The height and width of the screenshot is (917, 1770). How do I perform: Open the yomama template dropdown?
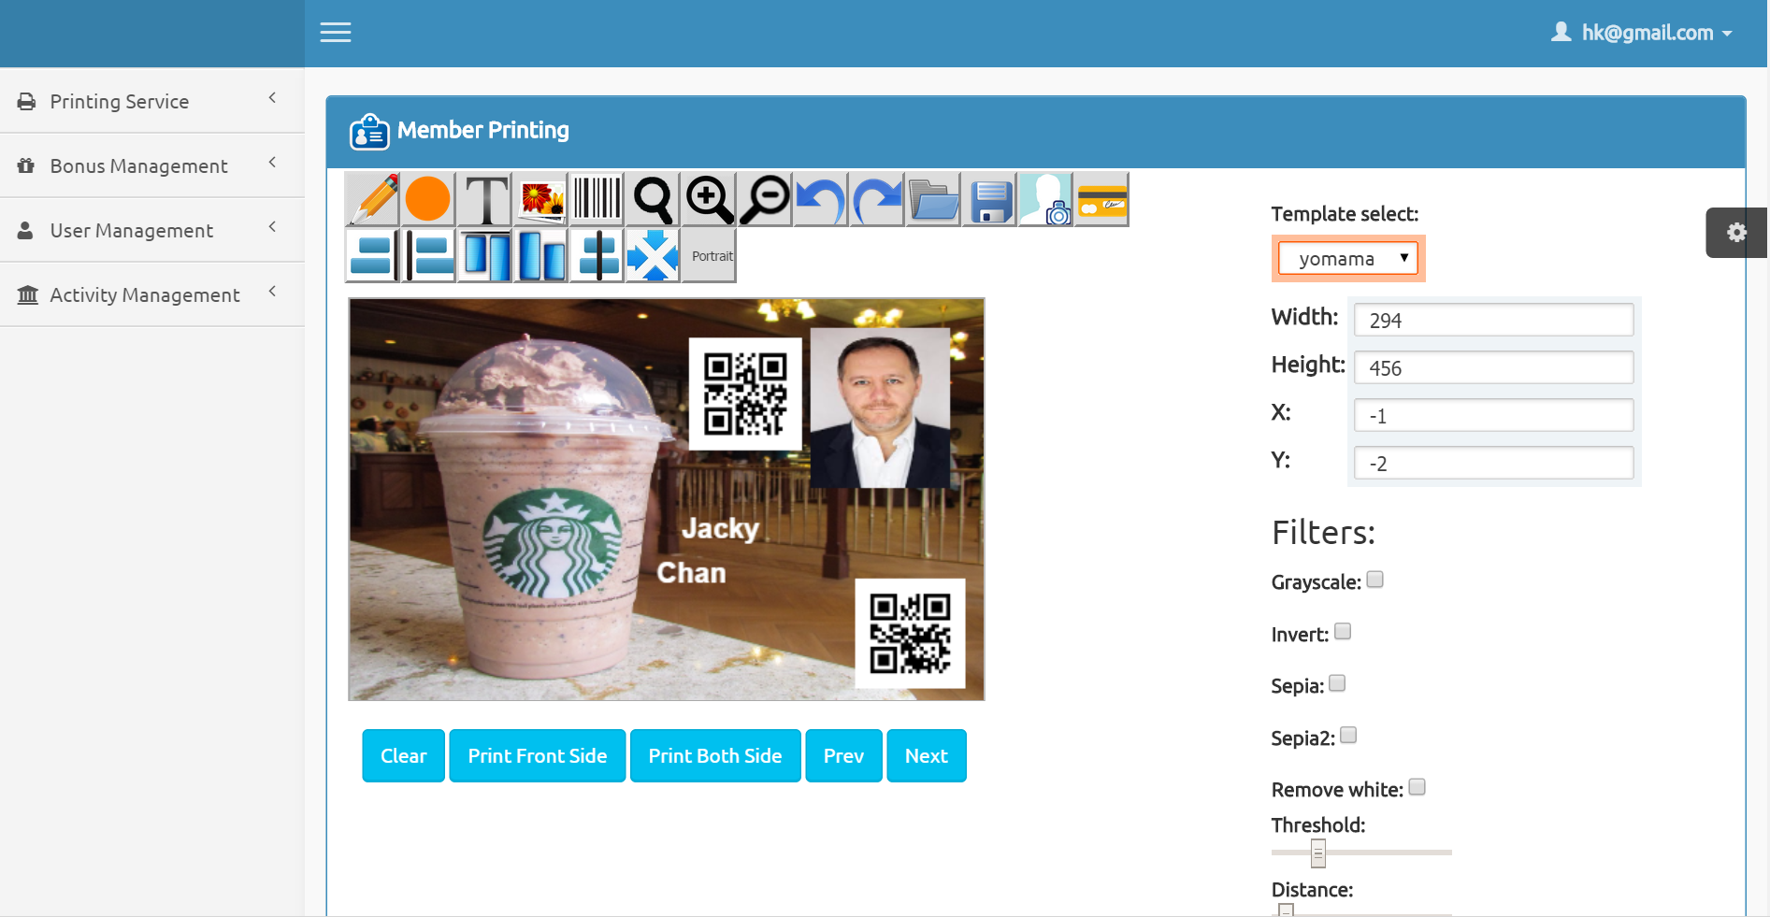1347,258
